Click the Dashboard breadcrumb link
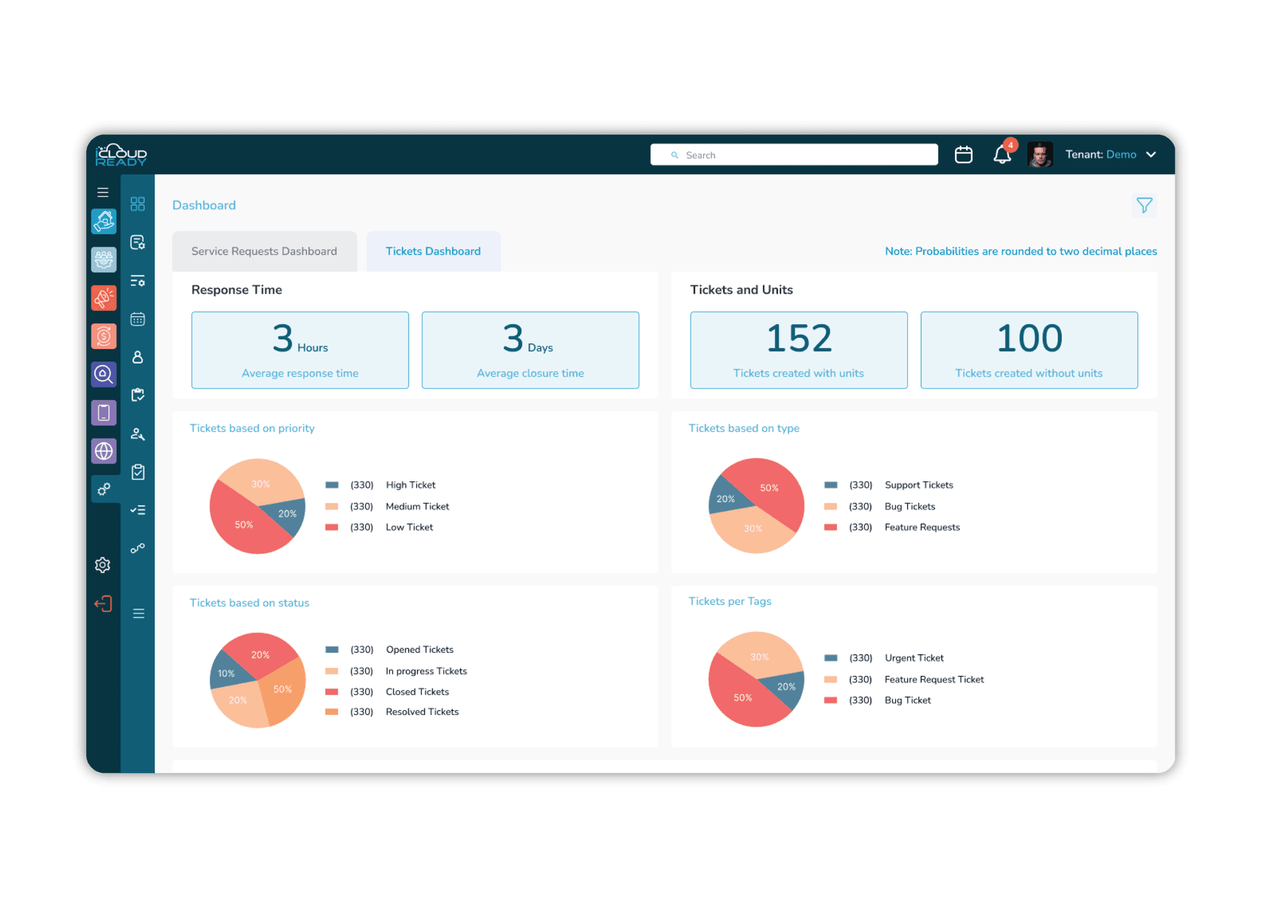The width and height of the screenshot is (1262, 908). coord(204,204)
